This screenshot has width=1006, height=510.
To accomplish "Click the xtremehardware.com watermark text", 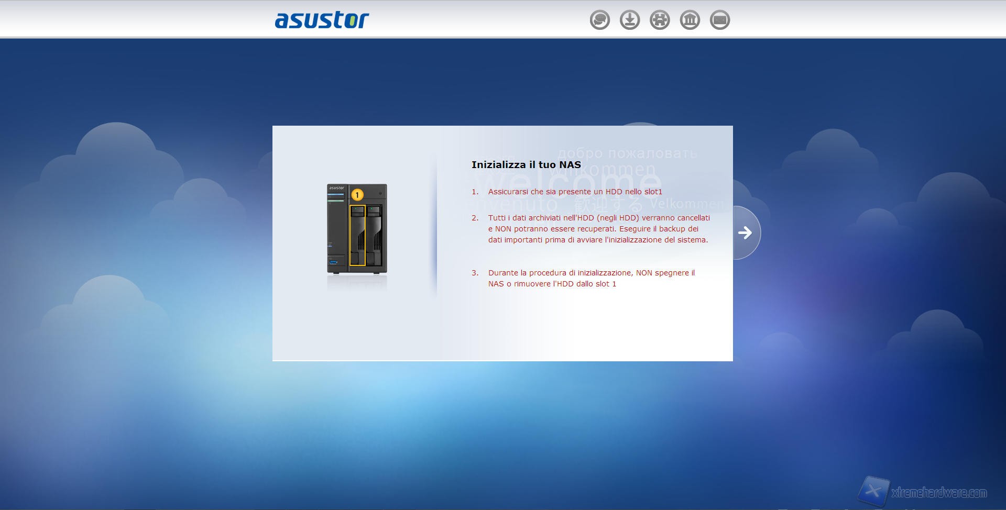I will click(x=939, y=493).
